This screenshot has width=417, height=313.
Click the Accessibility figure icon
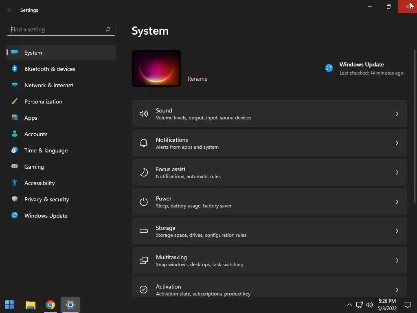[15, 183]
